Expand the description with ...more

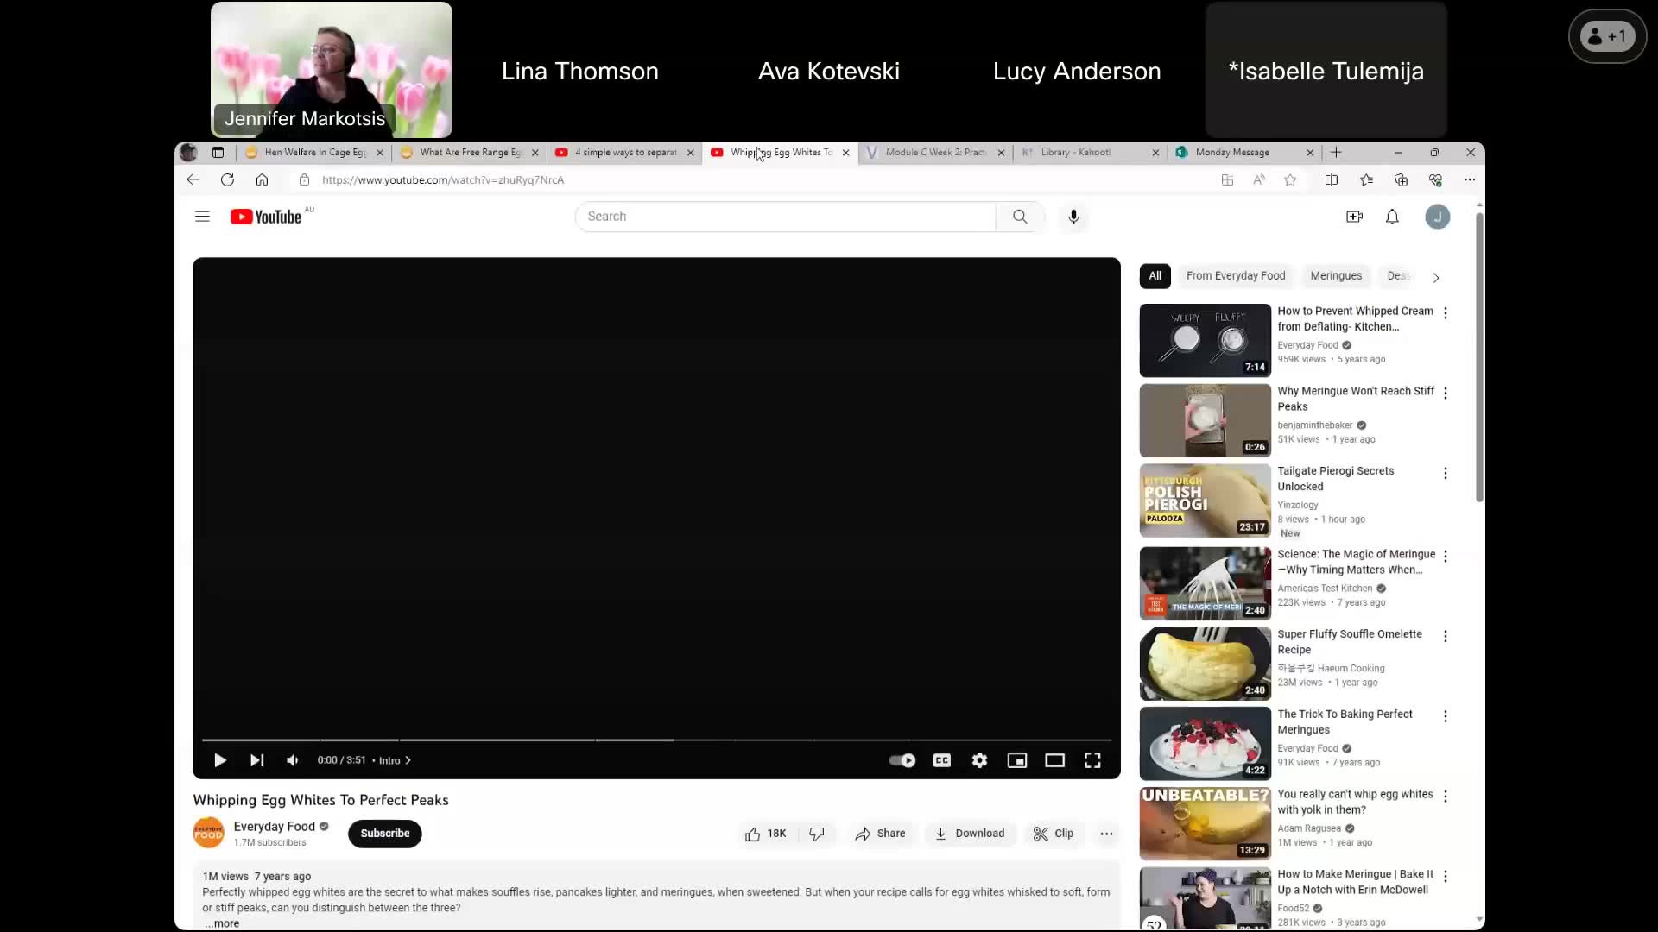pos(222,923)
